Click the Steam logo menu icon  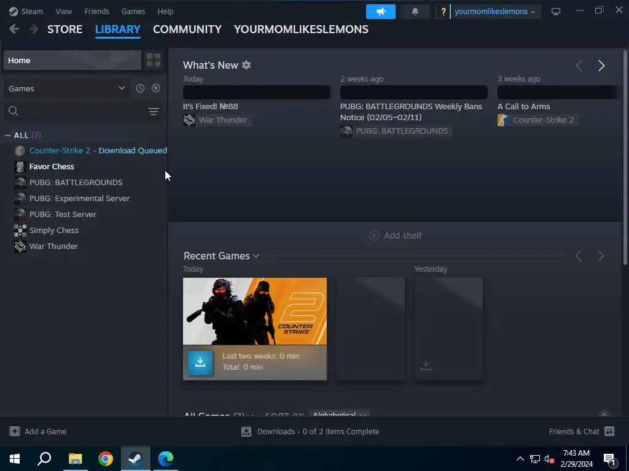point(14,11)
